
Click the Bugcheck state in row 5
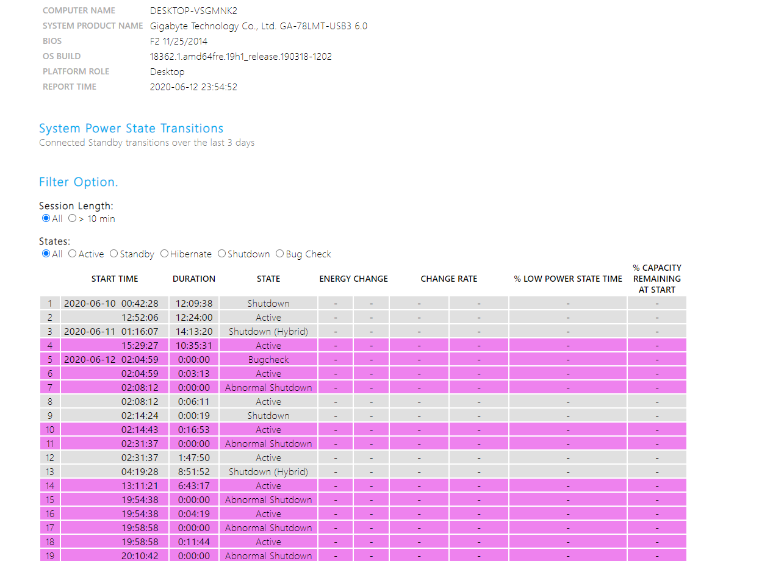[x=268, y=360]
